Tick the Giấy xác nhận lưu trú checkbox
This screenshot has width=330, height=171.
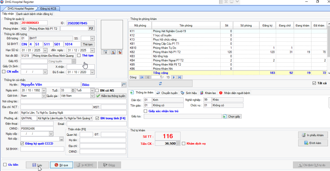(145, 111)
